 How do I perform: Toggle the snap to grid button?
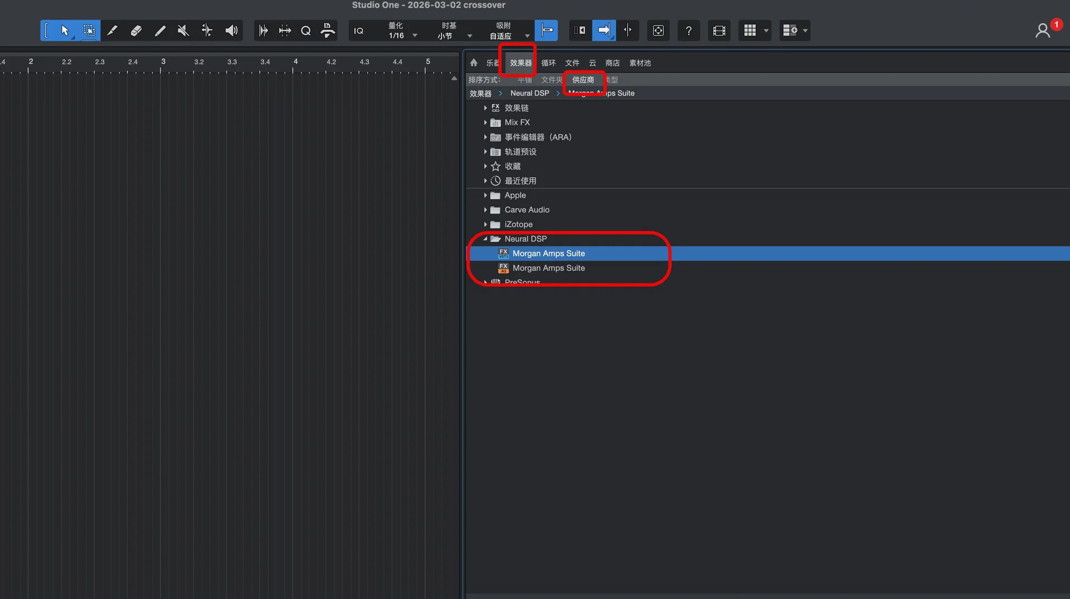pos(546,31)
